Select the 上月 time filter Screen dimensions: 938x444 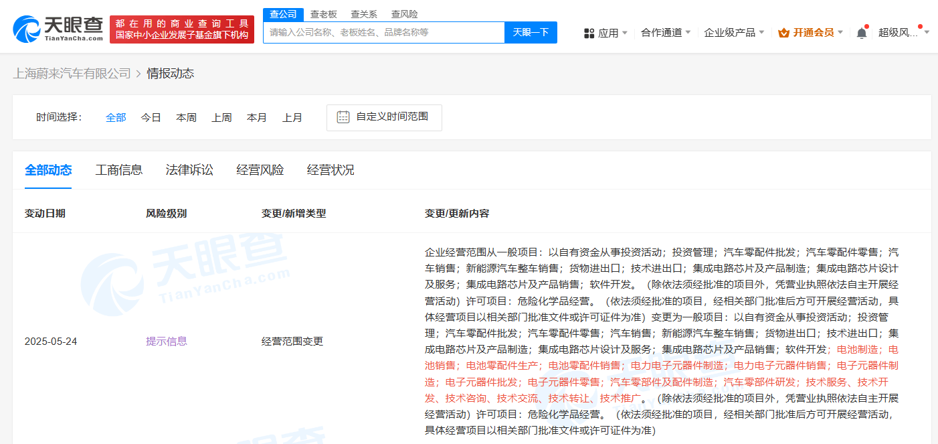click(x=292, y=117)
